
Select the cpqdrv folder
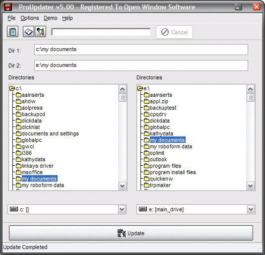pyautogui.click(x=155, y=114)
